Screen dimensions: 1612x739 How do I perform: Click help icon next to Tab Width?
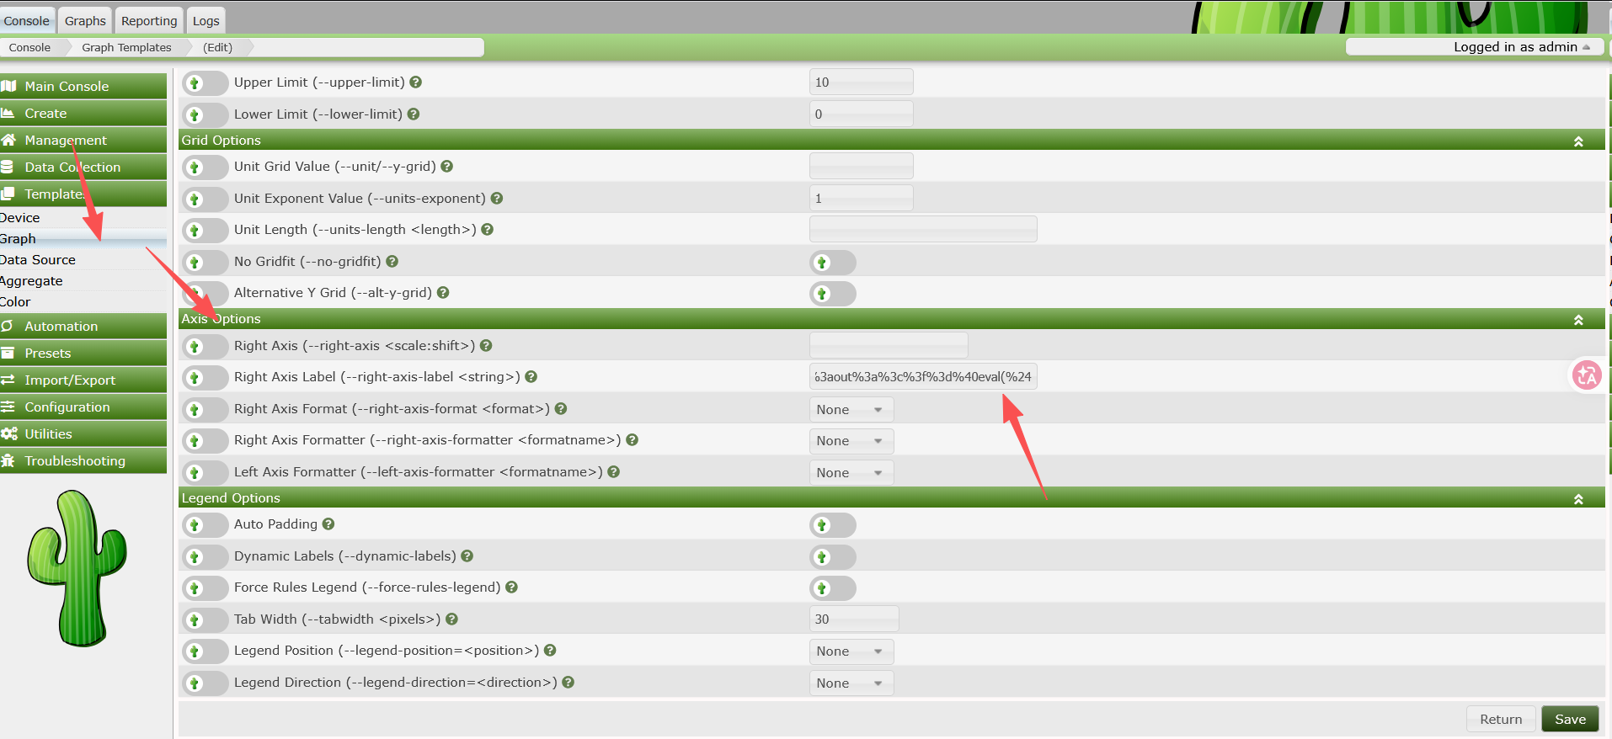(451, 619)
